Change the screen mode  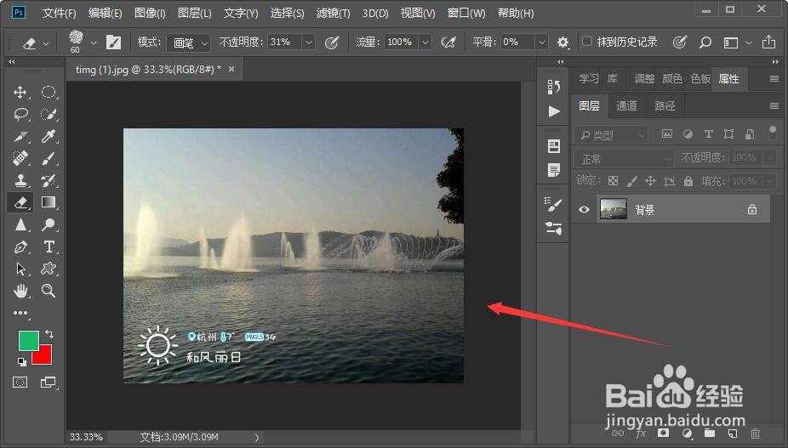click(x=48, y=383)
